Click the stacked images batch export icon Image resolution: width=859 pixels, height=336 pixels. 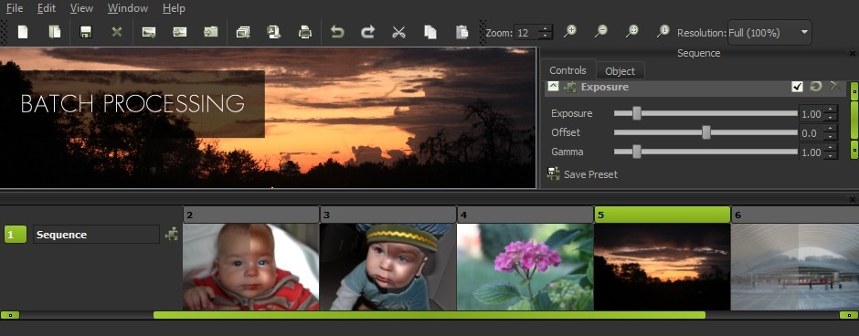(243, 32)
